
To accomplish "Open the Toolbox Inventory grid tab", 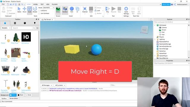I will 15,23.
